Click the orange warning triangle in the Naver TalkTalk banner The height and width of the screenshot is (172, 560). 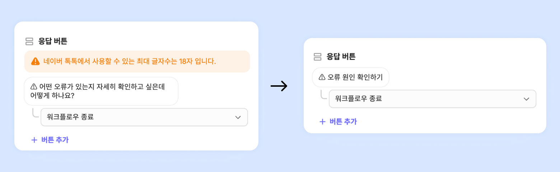click(35, 61)
